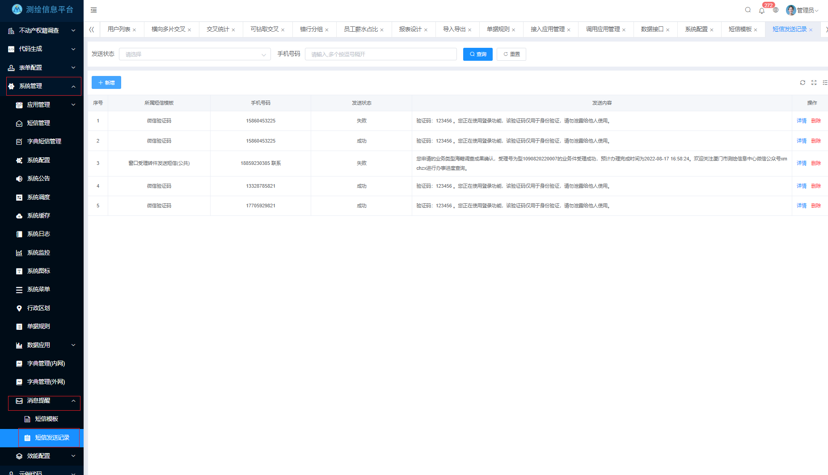Collapse the sidebar with hamburger icon

(94, 10)
